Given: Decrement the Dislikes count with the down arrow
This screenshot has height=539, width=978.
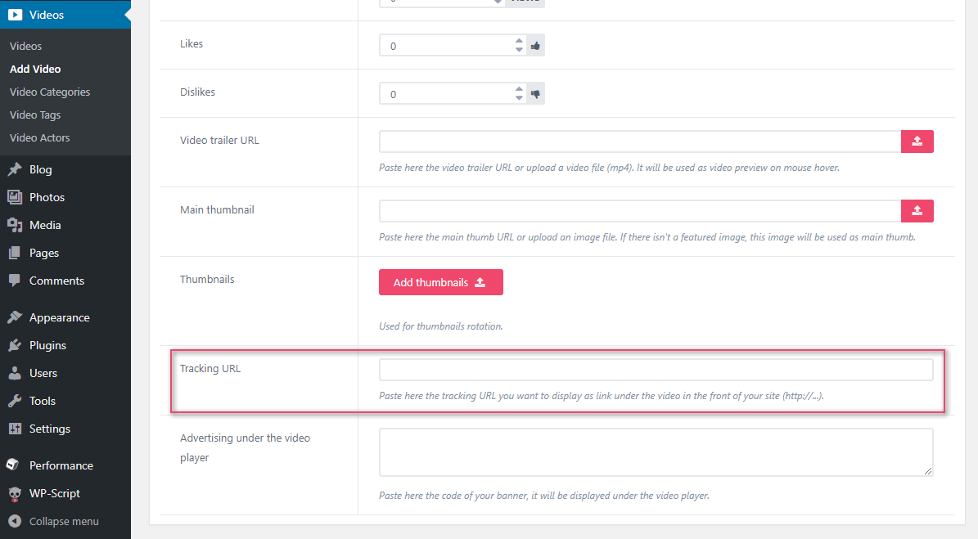Looking at the screenshot, I should click(x=518, y=98).
